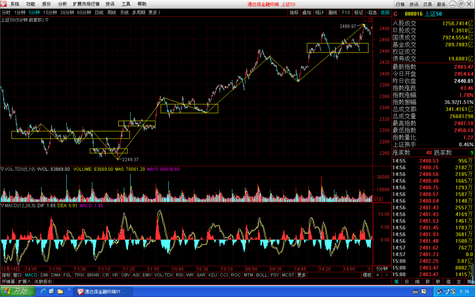Click the 交易 button at top right
This screenshot has height=297, width=475.
[x=427, y=4]
